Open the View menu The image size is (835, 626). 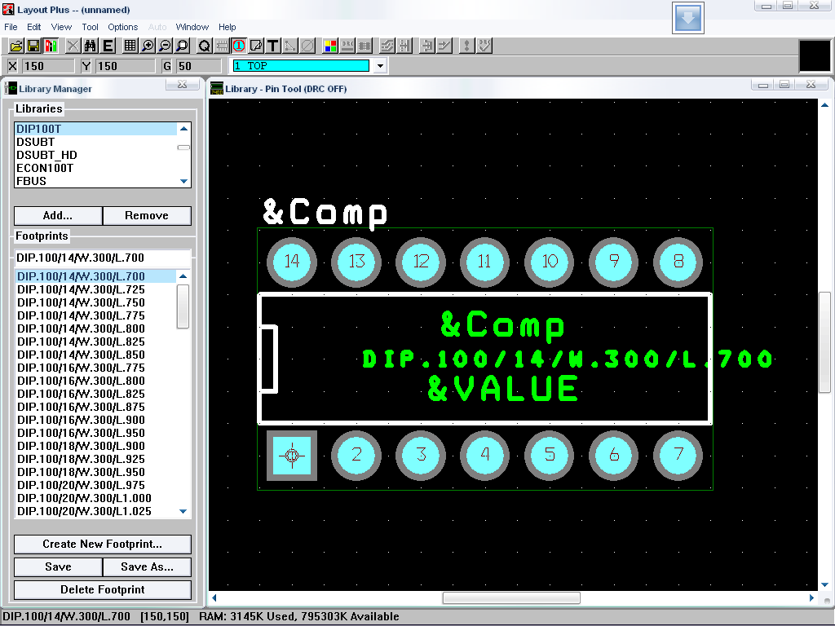point(61,27)
